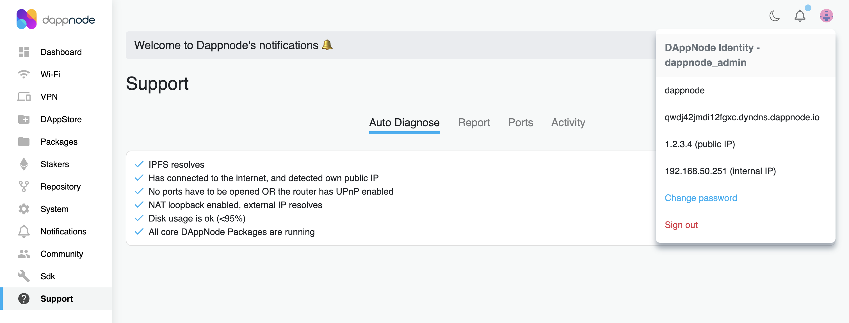849x323 pixels.
Task: Open notifications bell in top bar
Action: (x=800, y=16)
